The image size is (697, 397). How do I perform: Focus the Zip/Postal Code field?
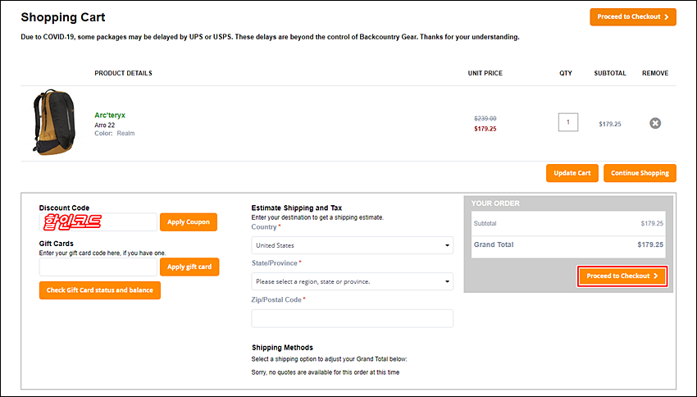click(x=352, y=318)
